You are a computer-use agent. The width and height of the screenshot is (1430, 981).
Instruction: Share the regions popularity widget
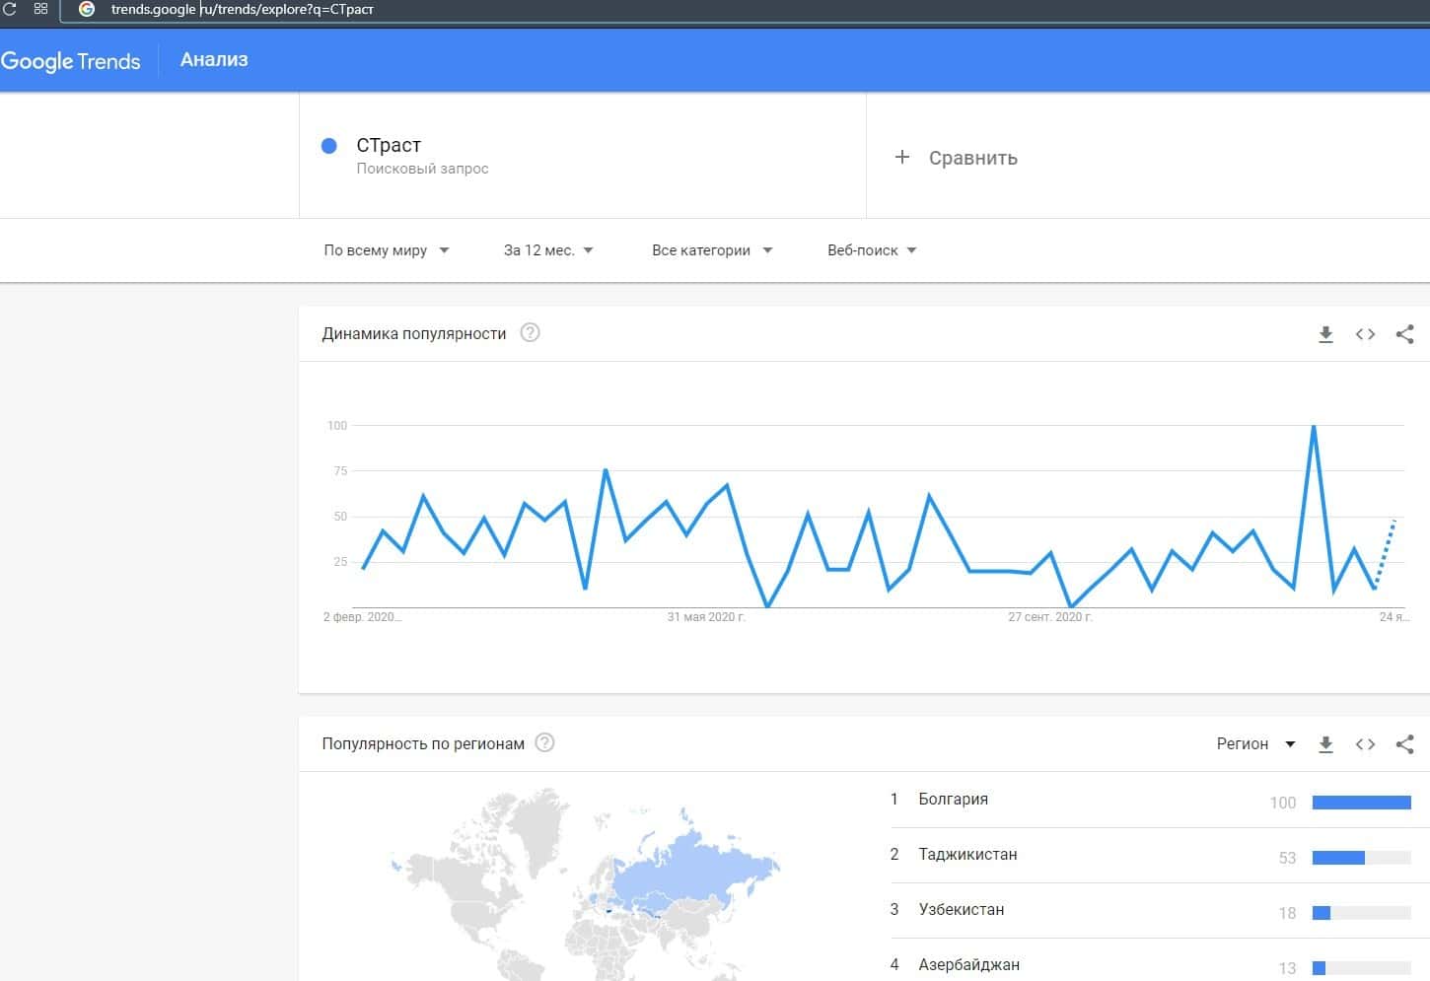coord(1404,744)
